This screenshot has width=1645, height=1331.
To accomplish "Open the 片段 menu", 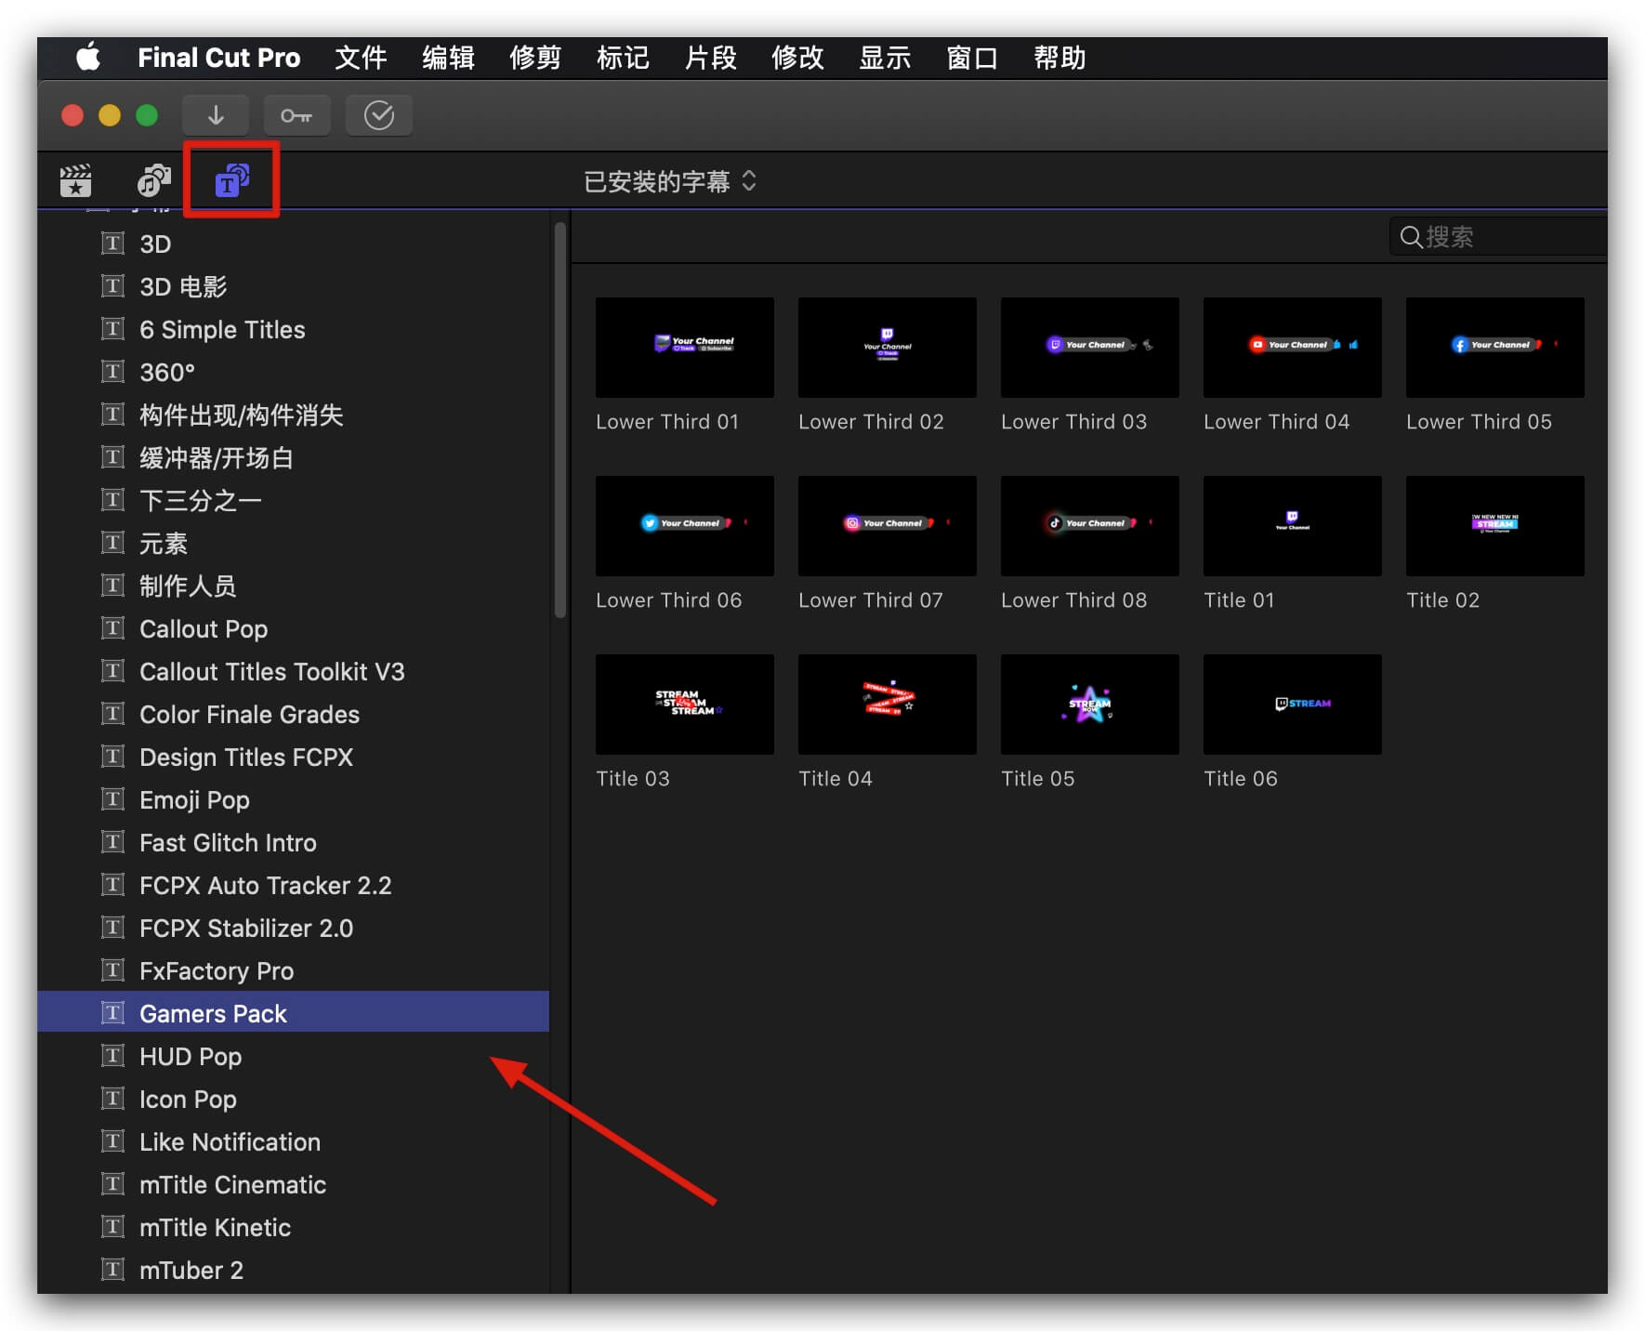I will pyautogui.click(x=710, y=58).
